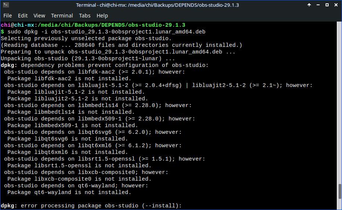Open the File menu
Viewport: 342px width, 210px height.
pyautogui.click(x=7, y=16)
